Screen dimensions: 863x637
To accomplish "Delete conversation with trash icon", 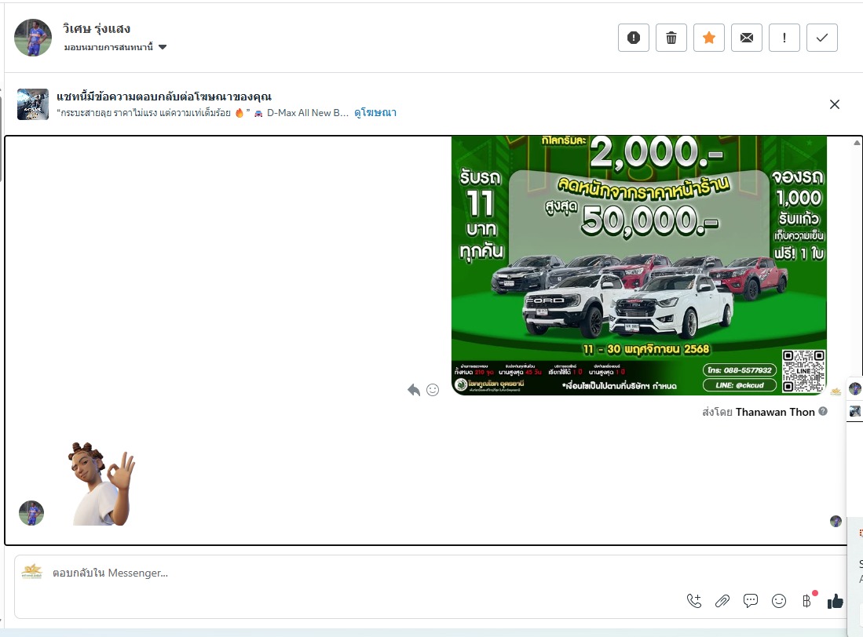I will [x=671, y=38].
